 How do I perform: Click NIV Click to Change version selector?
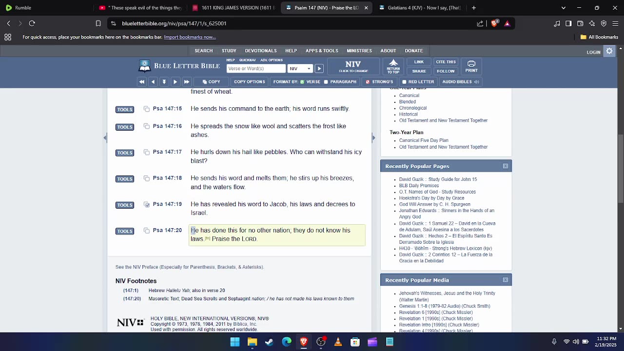(353, 66)
